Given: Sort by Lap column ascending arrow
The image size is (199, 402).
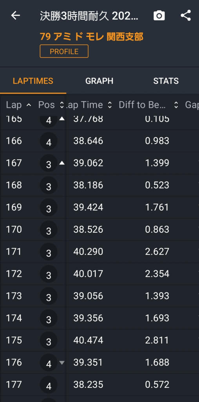Looking at the screenshot, I should [x=29, y=105].
